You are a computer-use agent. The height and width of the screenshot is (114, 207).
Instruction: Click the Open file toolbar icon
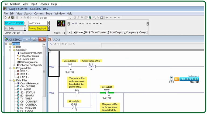9,18
